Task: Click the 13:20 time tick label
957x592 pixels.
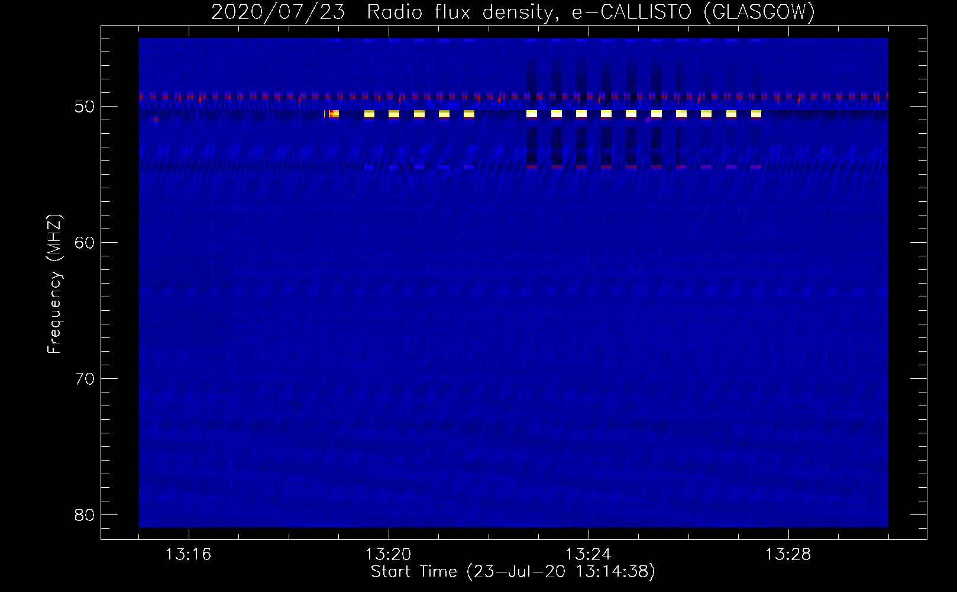Action: point(389,555)
